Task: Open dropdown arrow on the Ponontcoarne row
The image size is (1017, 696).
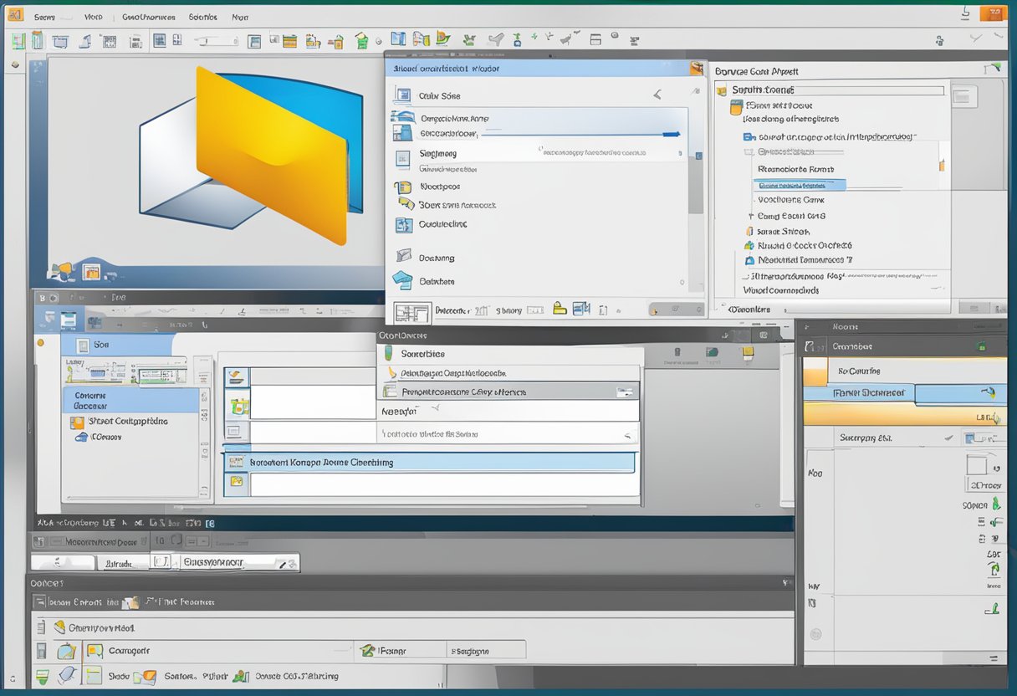Action: [624, 391]
